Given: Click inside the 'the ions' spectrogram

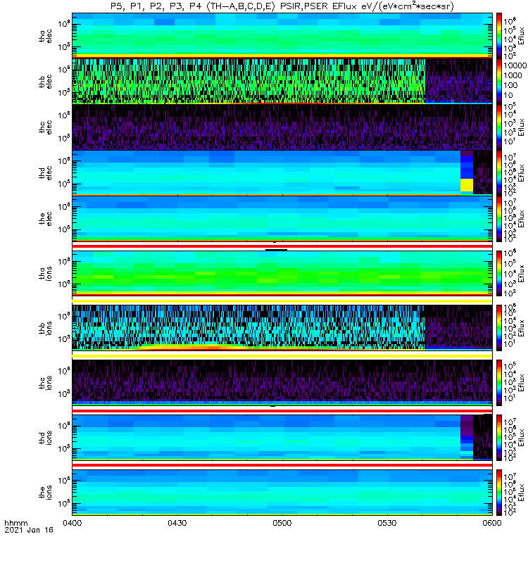Looking at the screenshot, I should click(282, 492).
